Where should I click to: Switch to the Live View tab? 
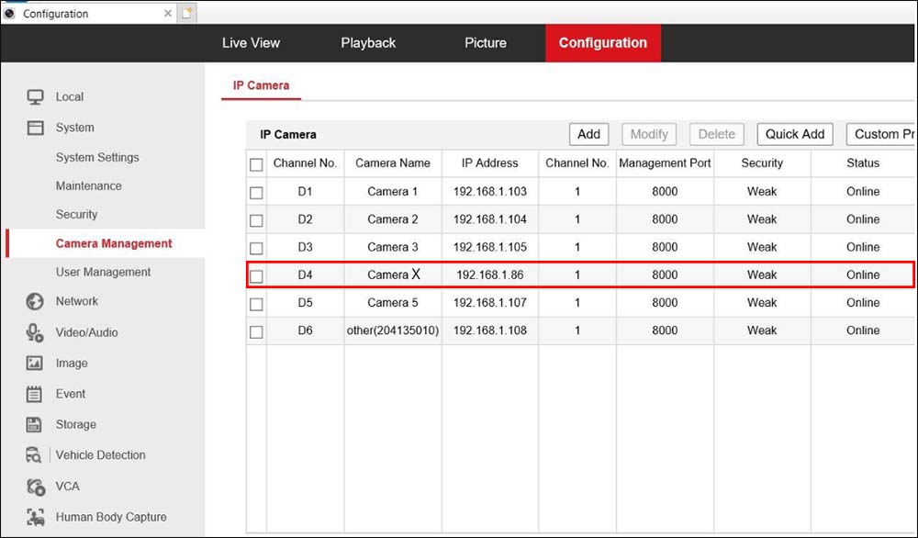click(x=251, y=42)
